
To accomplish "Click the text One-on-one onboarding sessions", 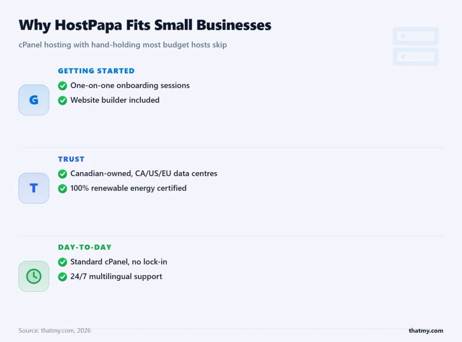I will pos(130,85).
